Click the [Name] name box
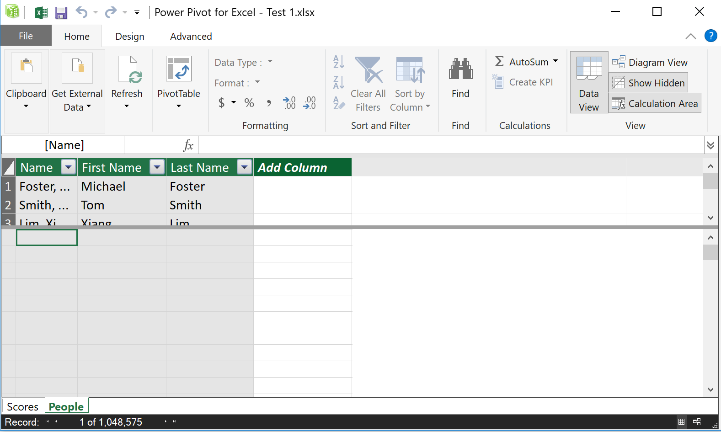This screenshot has height=432, width=721. coord(64,145)
